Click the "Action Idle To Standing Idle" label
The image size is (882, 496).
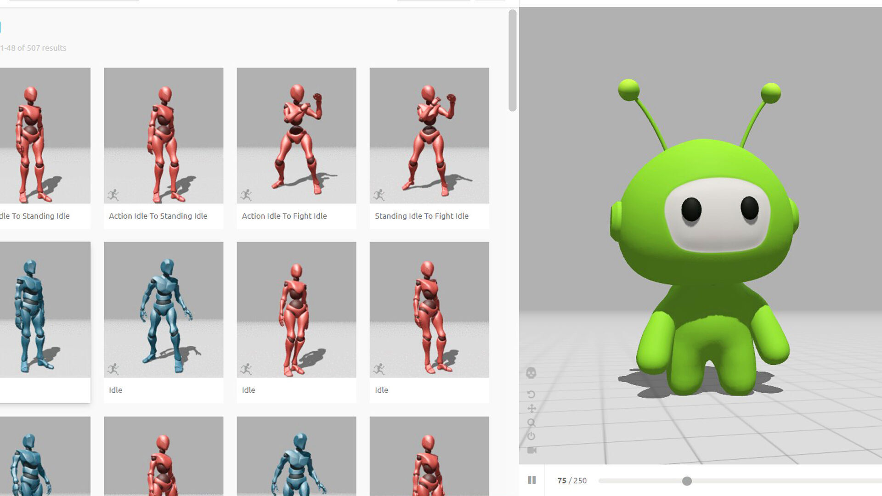pos(158,216)
